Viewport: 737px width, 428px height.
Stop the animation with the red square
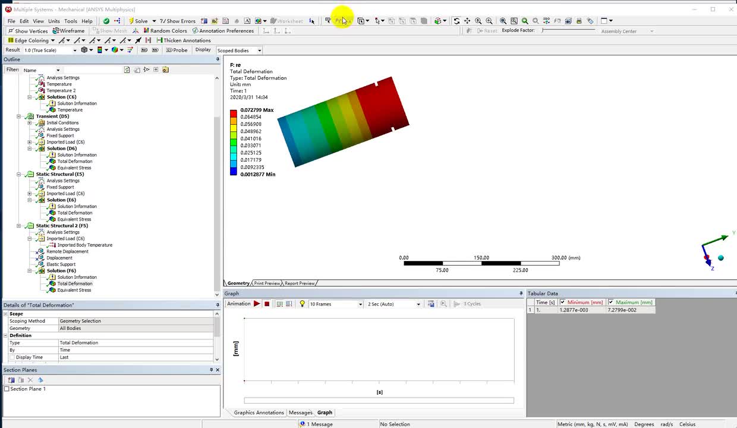coord(267,304)
